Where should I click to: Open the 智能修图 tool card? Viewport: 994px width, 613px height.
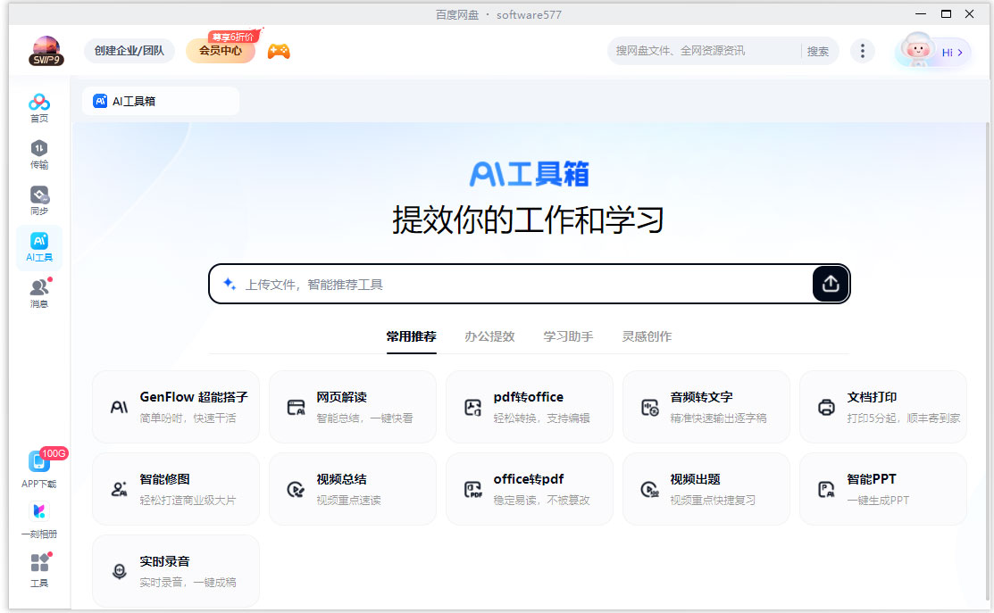tap(176, 489)
